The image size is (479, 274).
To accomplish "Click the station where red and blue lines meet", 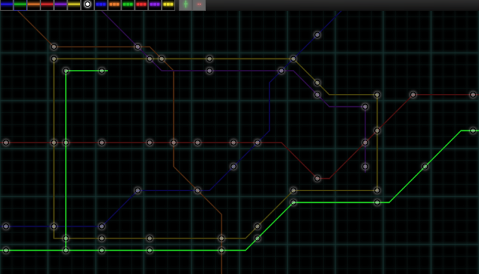I will pyautogui.click(x=257, y=142).
